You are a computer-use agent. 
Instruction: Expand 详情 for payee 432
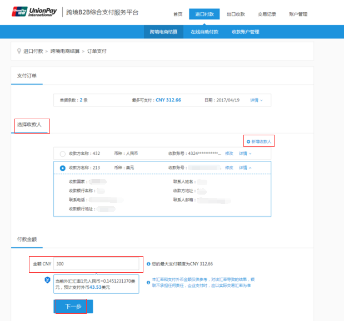click(x=245, y=154)
